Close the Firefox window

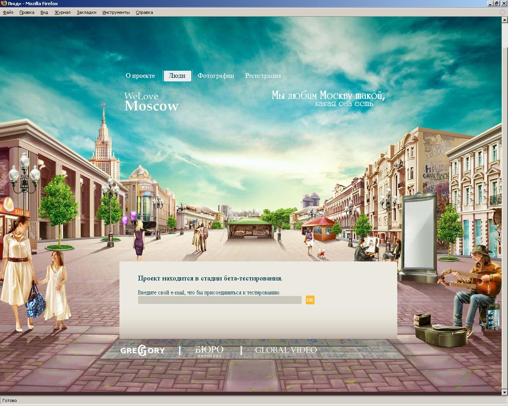(x=504, y=4)
